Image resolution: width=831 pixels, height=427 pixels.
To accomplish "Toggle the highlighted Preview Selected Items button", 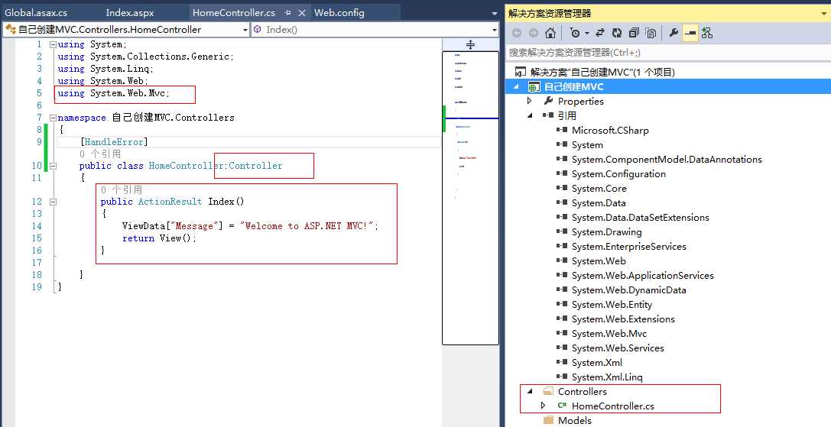I will point(690,33).
